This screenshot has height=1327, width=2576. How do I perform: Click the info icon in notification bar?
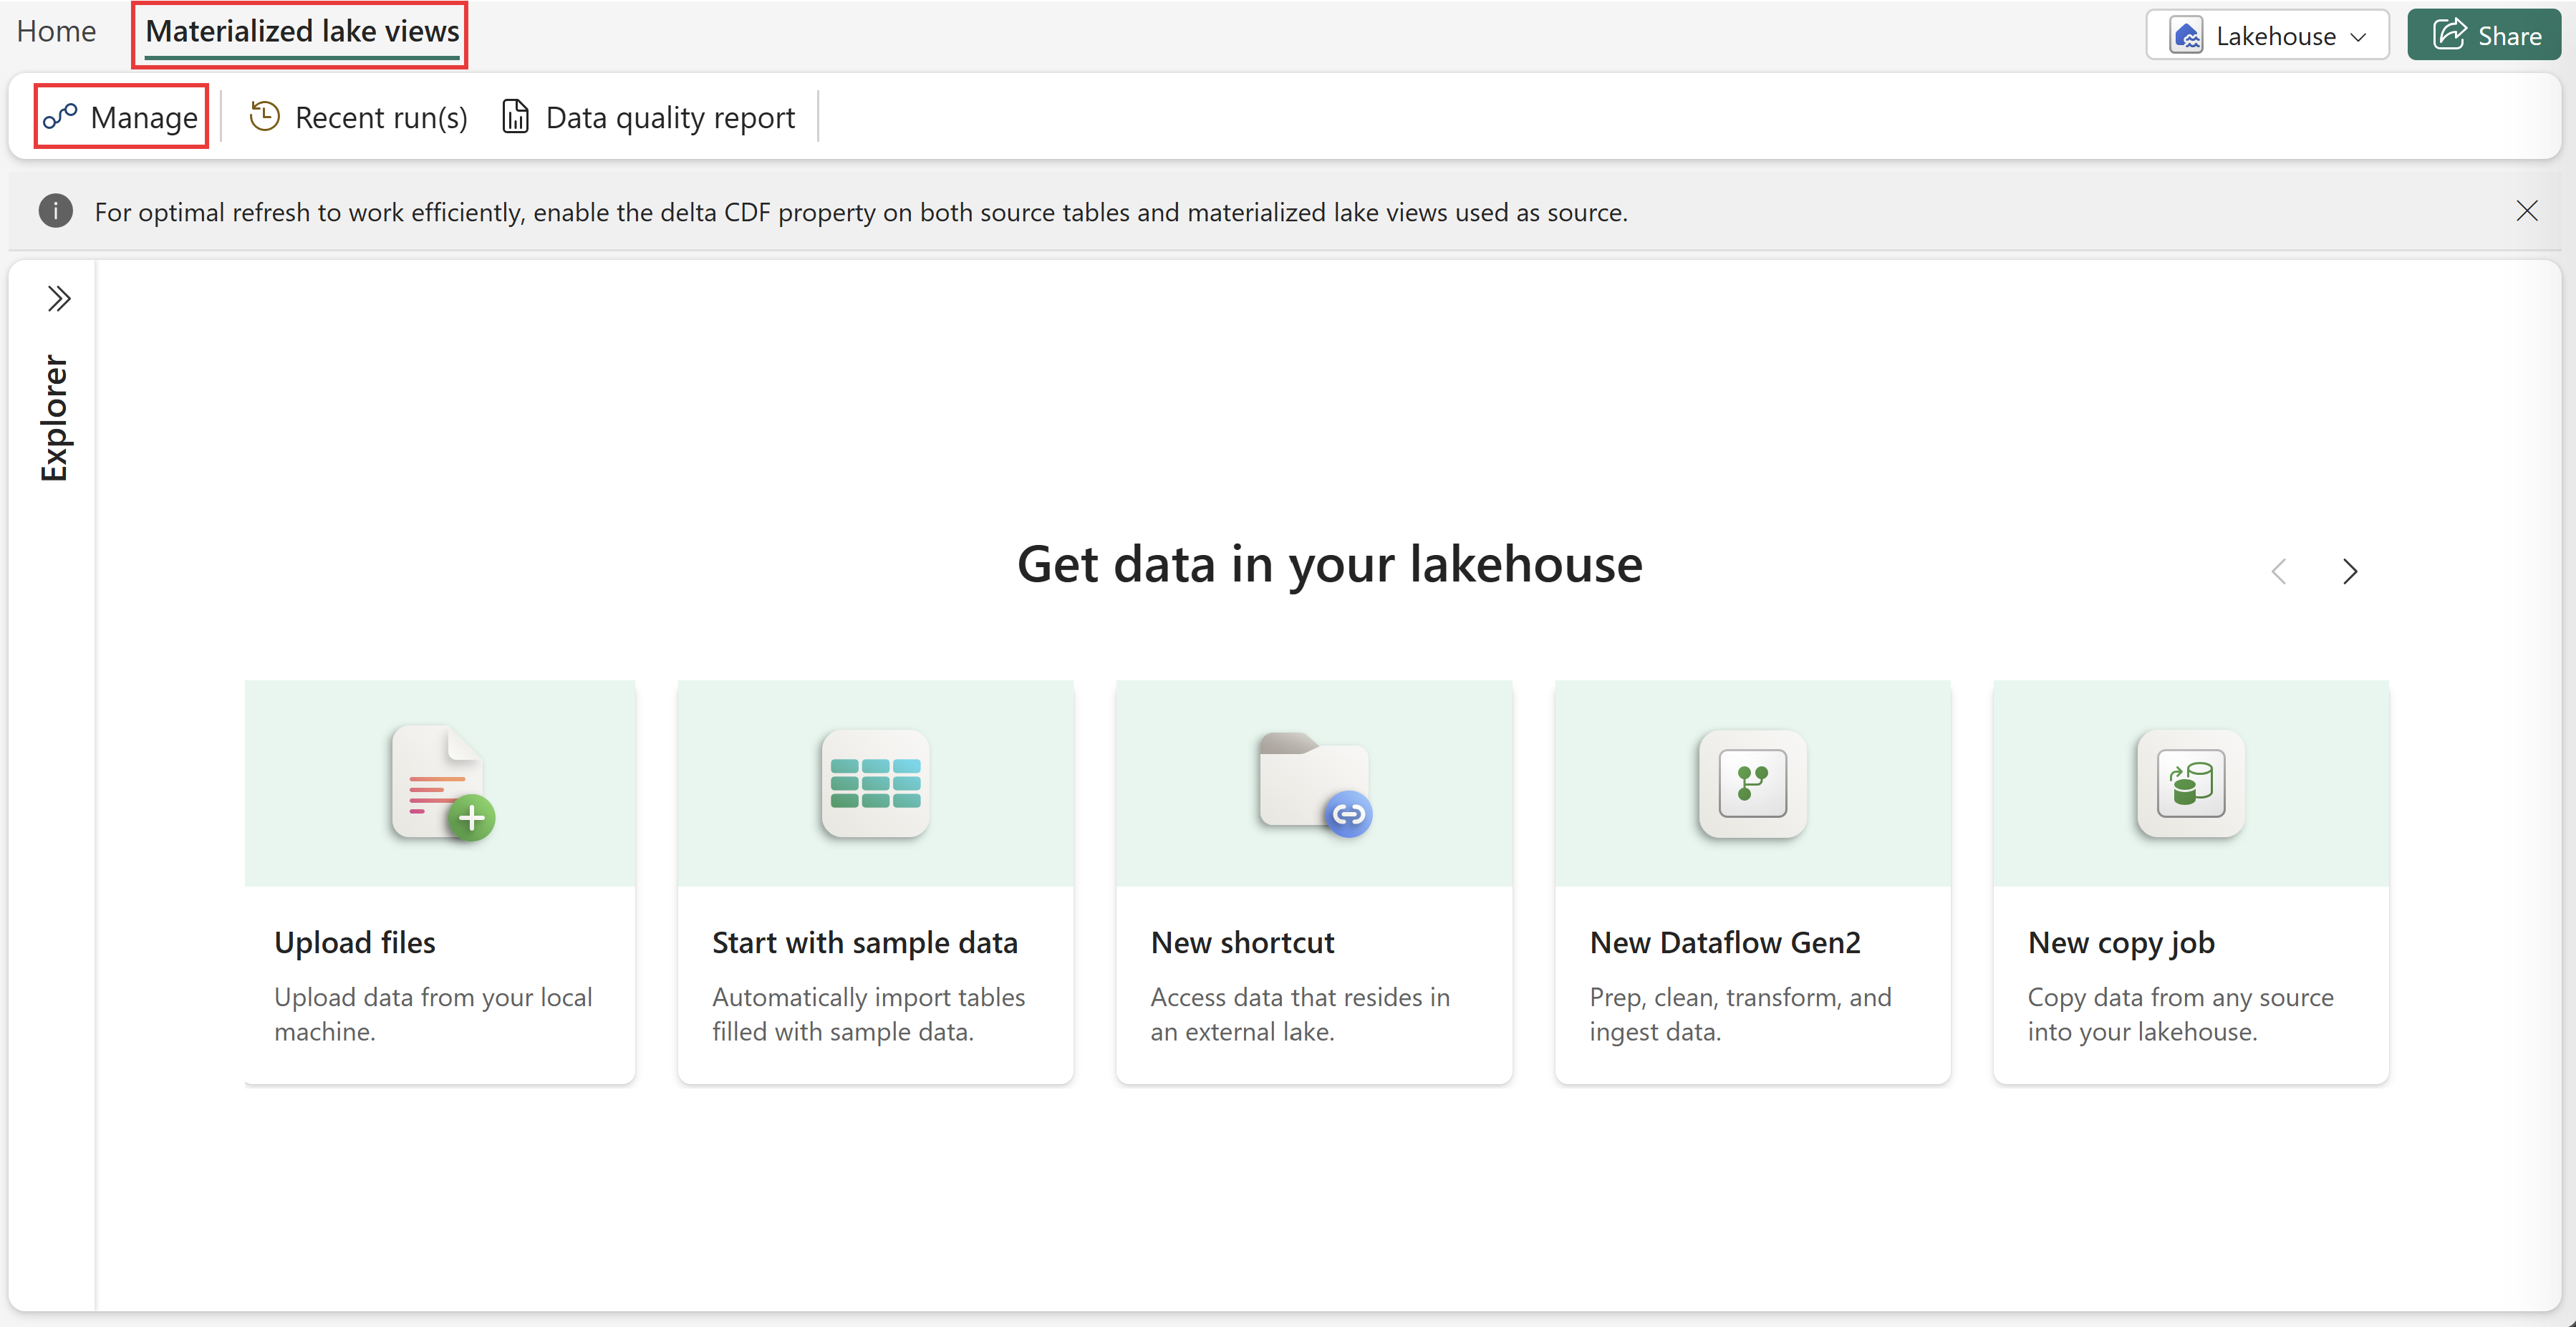pos(55,212)
